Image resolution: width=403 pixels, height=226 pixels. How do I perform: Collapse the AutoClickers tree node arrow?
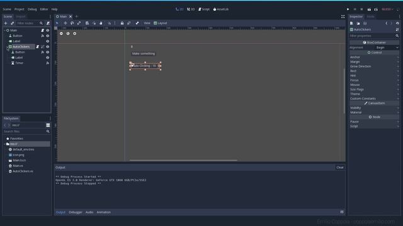coord(7,47)
